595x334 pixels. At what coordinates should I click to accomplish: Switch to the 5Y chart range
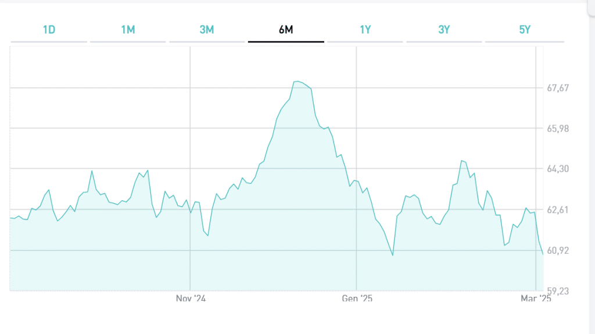pyautogui.click(x=525, y=30)
